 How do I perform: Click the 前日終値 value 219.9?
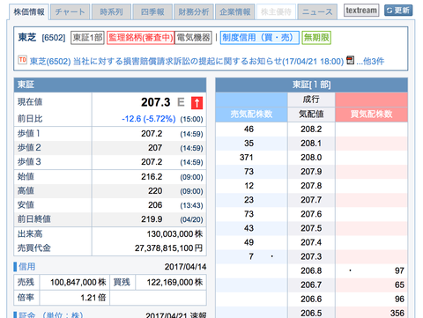(152, 219)
